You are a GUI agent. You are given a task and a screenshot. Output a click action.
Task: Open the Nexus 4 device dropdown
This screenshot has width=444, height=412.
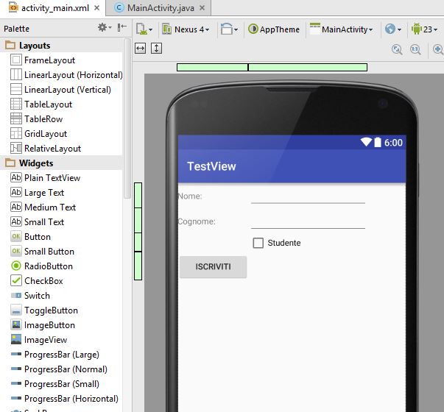tap(186, 29)
